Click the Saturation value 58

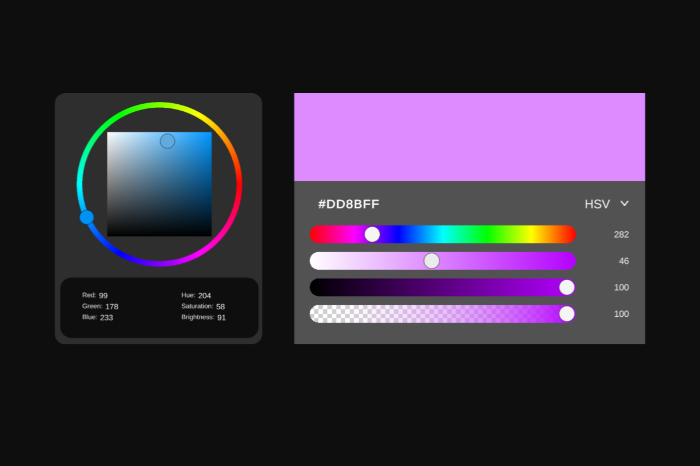(x=220, y=306)
